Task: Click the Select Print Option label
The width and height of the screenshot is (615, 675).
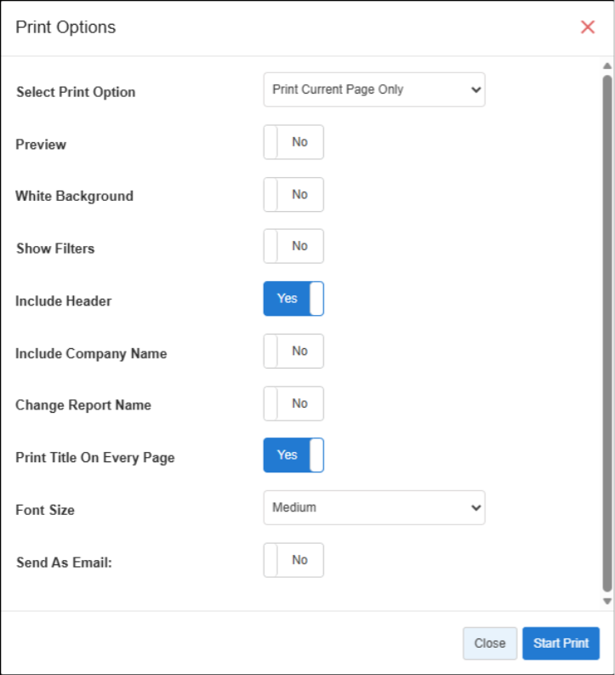Action: tap(76, 92)
